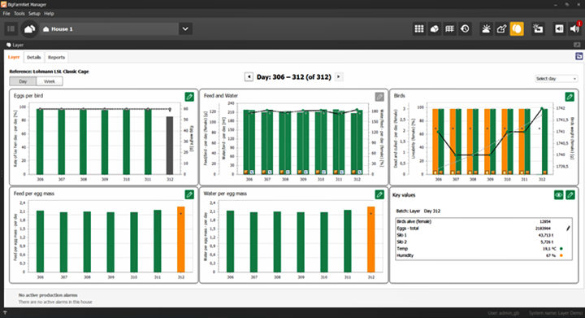The height and width of the screenshot is (318, 585).
Task: Click the System name: Layer Demo status text
Action: pos(556,313)
